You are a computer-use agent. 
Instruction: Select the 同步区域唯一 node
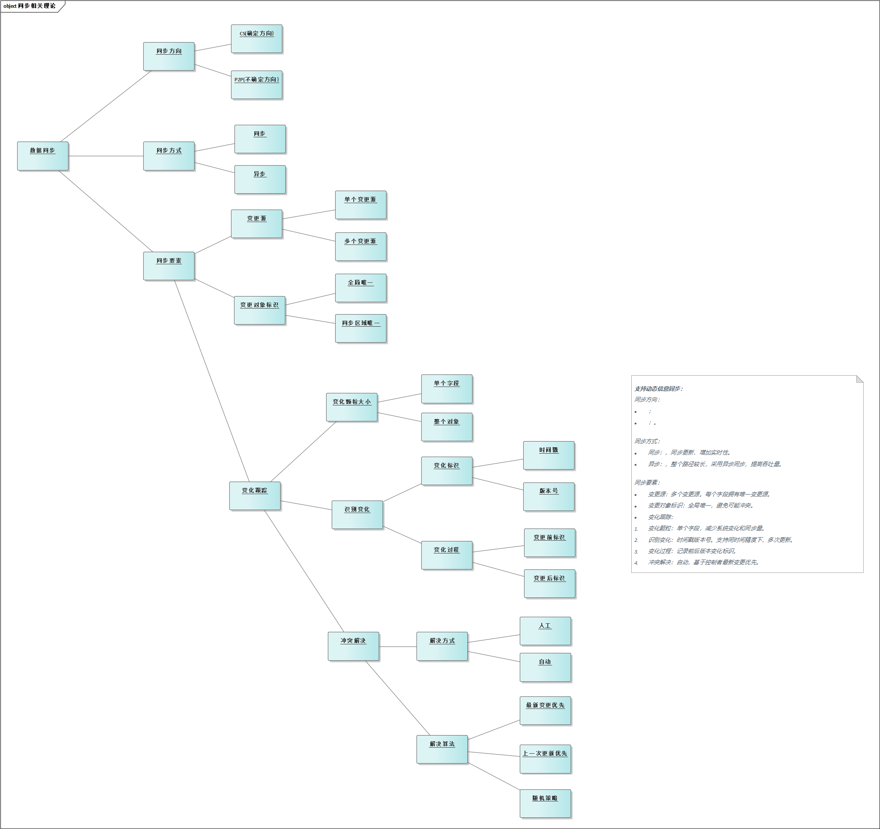pyautogui.click(x=361, y=328)
